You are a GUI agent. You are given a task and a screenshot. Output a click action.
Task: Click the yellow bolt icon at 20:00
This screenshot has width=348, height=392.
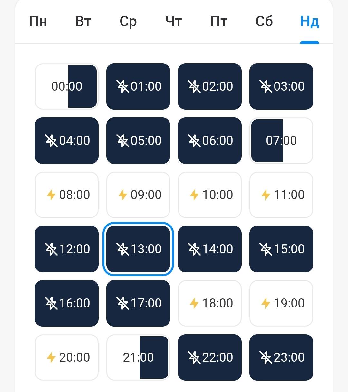[51, 357]
